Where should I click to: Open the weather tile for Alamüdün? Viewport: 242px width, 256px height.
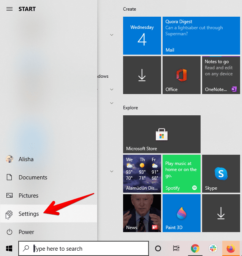click(x=142, y=174)
